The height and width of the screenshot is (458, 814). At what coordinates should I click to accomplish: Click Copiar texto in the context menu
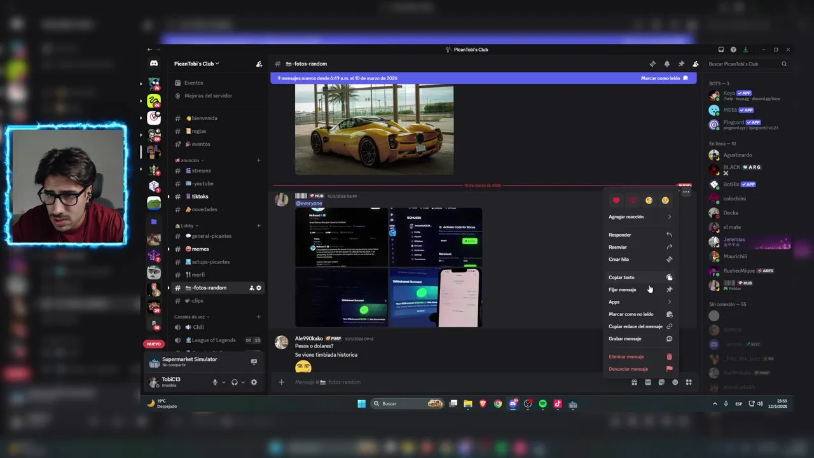(x=640, y=277)
